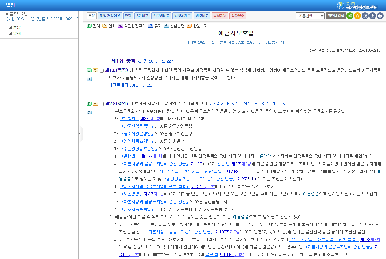Viewport: 386px width, 259px height.
Task: Click the green share icon
Action: (350, 16)
